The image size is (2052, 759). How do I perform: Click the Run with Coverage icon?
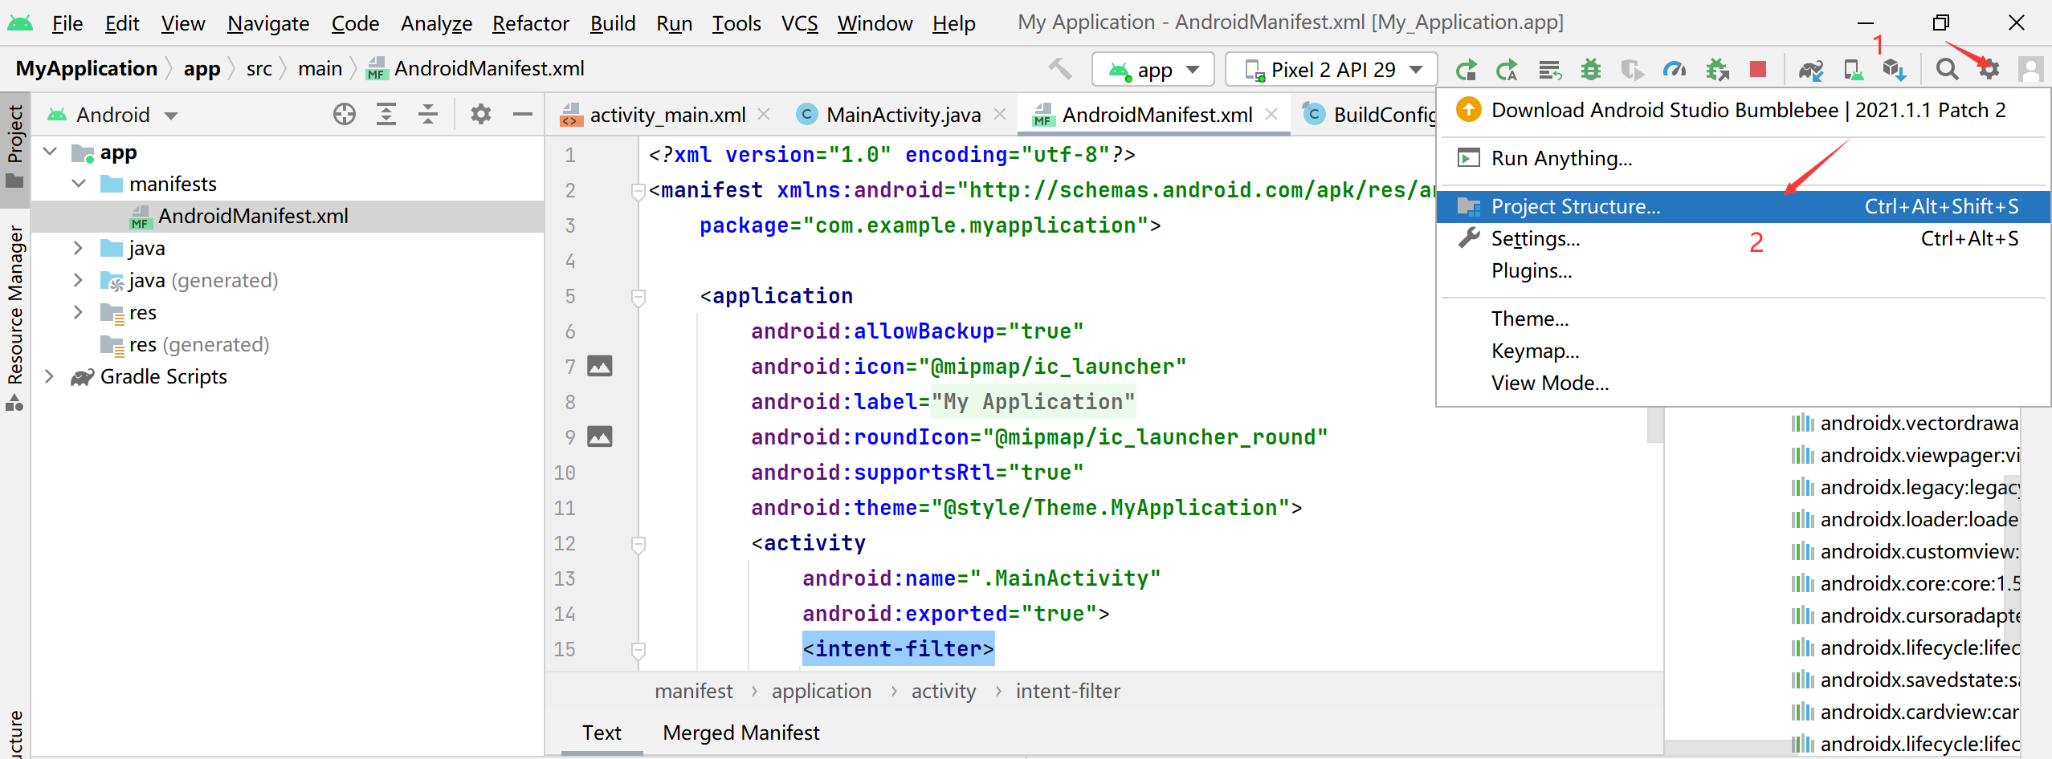pyautogui.click(x=1632, y=70)
